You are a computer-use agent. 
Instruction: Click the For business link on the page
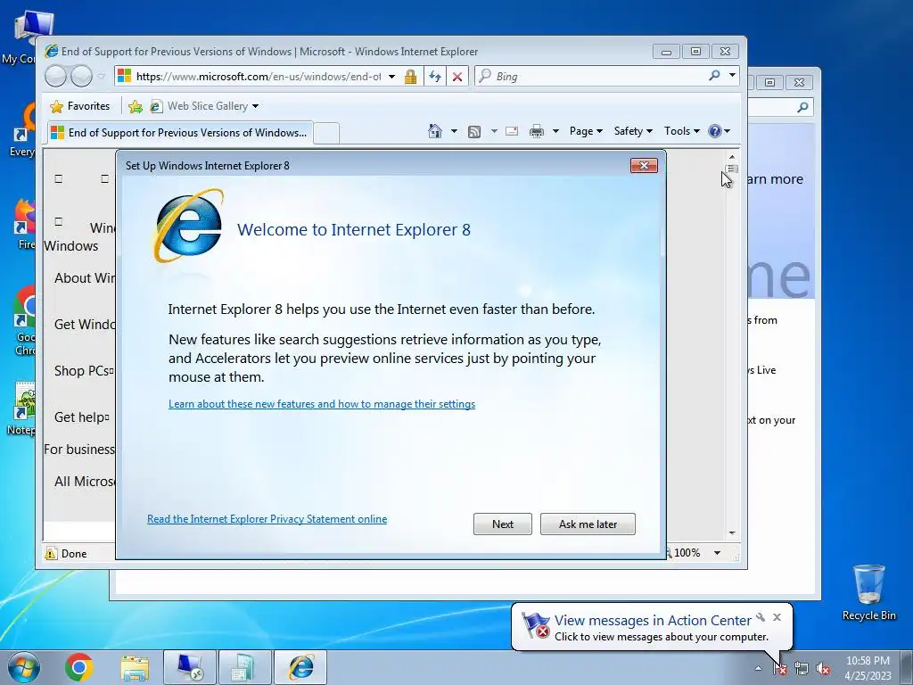point(79,450)
